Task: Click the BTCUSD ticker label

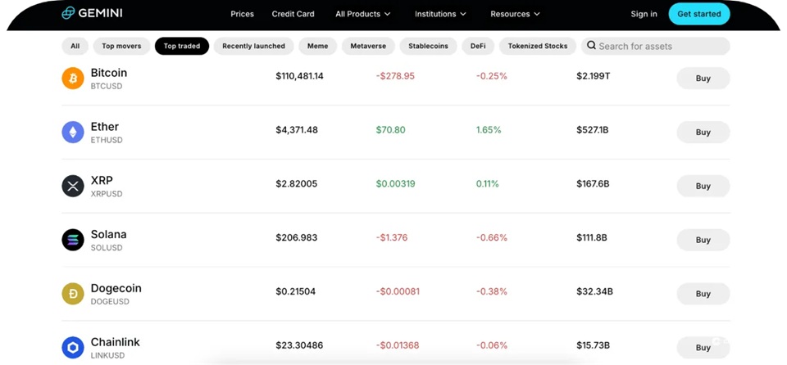Action: coord(107,86)
